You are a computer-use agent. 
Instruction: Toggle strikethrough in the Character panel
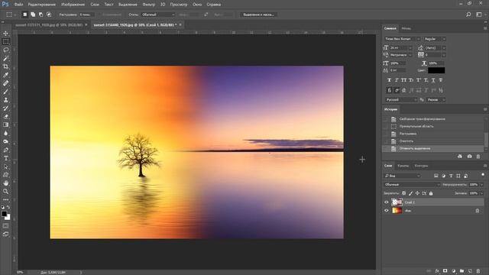(x=441, y=80)
